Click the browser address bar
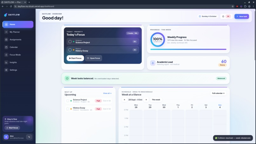This screenshot has width=256, height=144. (x=123, y=6)
